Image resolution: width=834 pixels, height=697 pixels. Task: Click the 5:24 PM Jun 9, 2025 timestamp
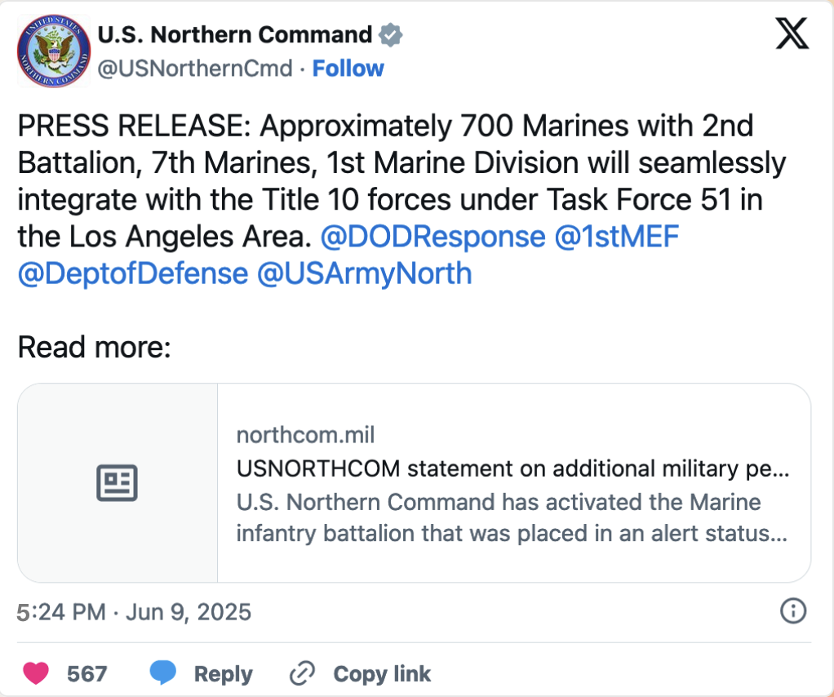pos(134,612)
